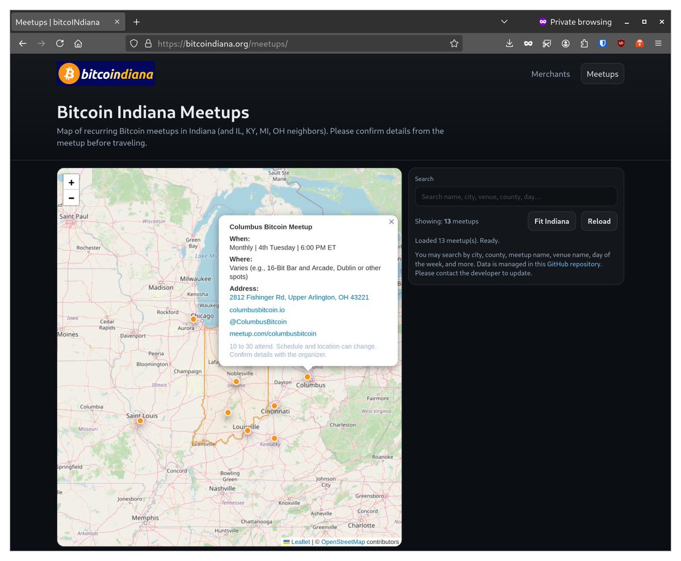
Task: Click the 'Columbus Bitcoin Meetup' popup title
Action: pos(271,227)
